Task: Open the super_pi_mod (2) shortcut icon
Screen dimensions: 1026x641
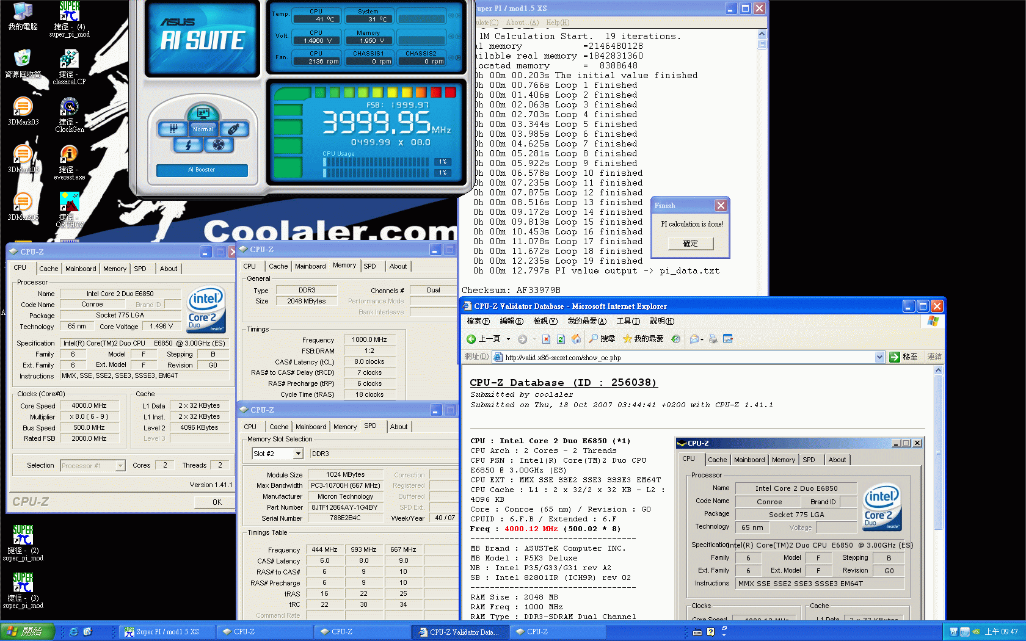Action: click(23, 543)
